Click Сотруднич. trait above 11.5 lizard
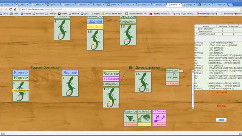Screen dimensions: 242x136 coord(111,84)
